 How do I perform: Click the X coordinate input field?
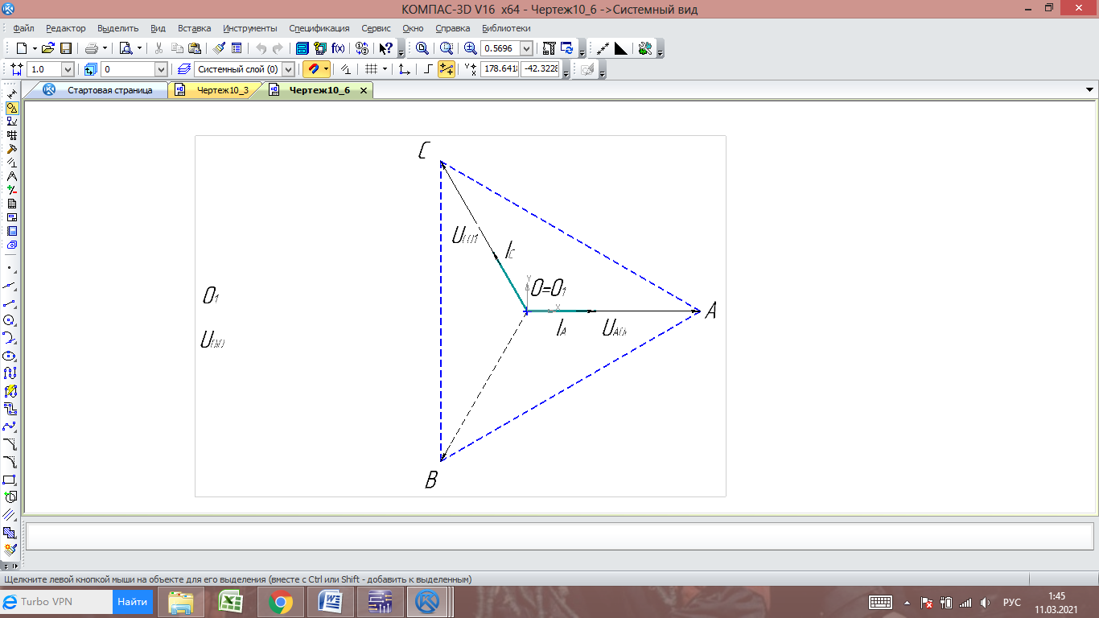pyautogui.click(x=500, y=70)
